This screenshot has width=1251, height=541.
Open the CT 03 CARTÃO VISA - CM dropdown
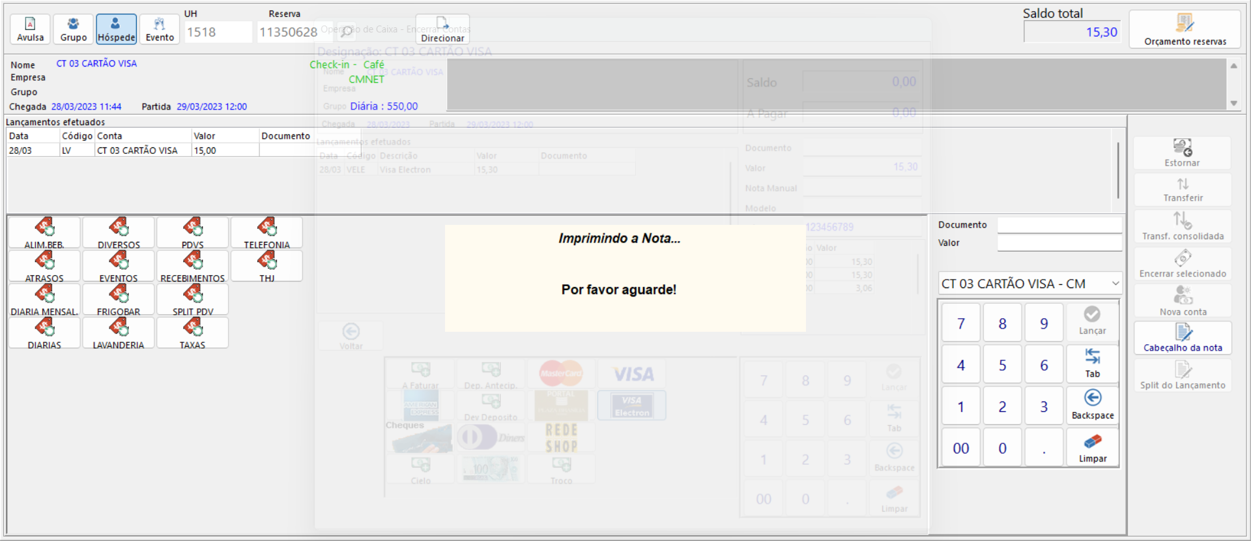(1030, 284)
